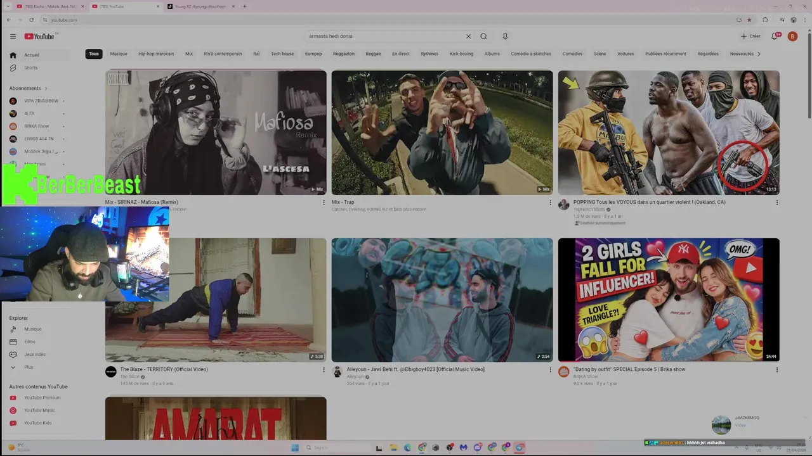
Task: Open options for POPPING Tous les VOYOUS
Action: (x=776, y=203)
